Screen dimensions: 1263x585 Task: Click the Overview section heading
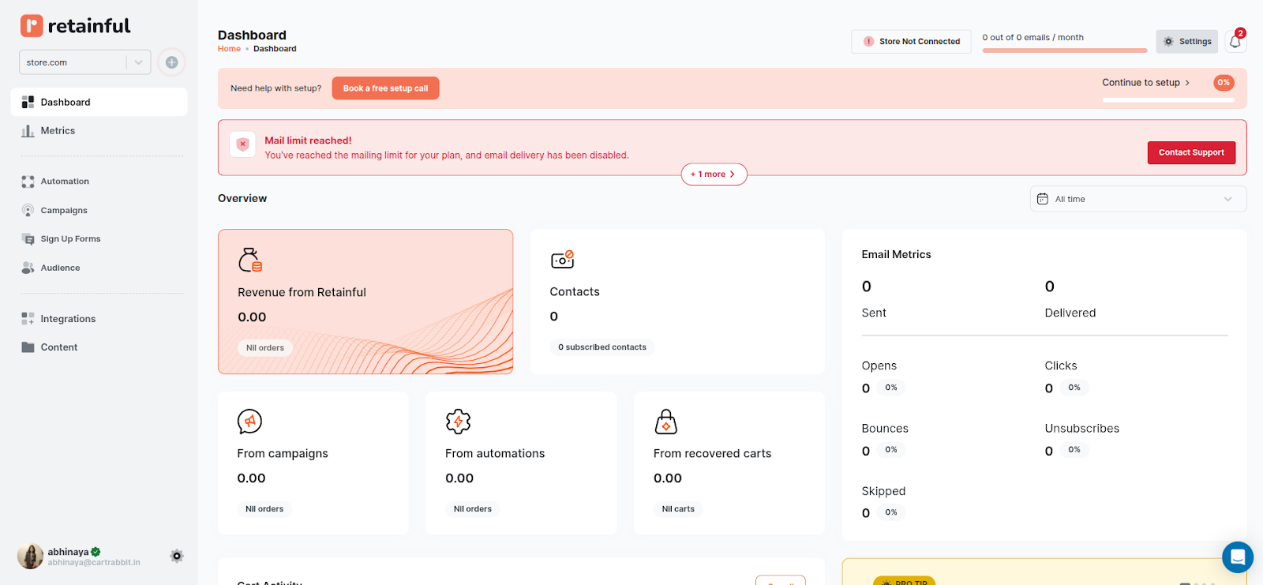242,199
